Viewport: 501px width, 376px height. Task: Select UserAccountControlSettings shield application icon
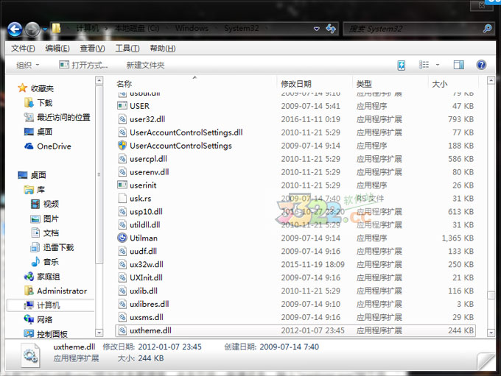[x=122, y=145]
